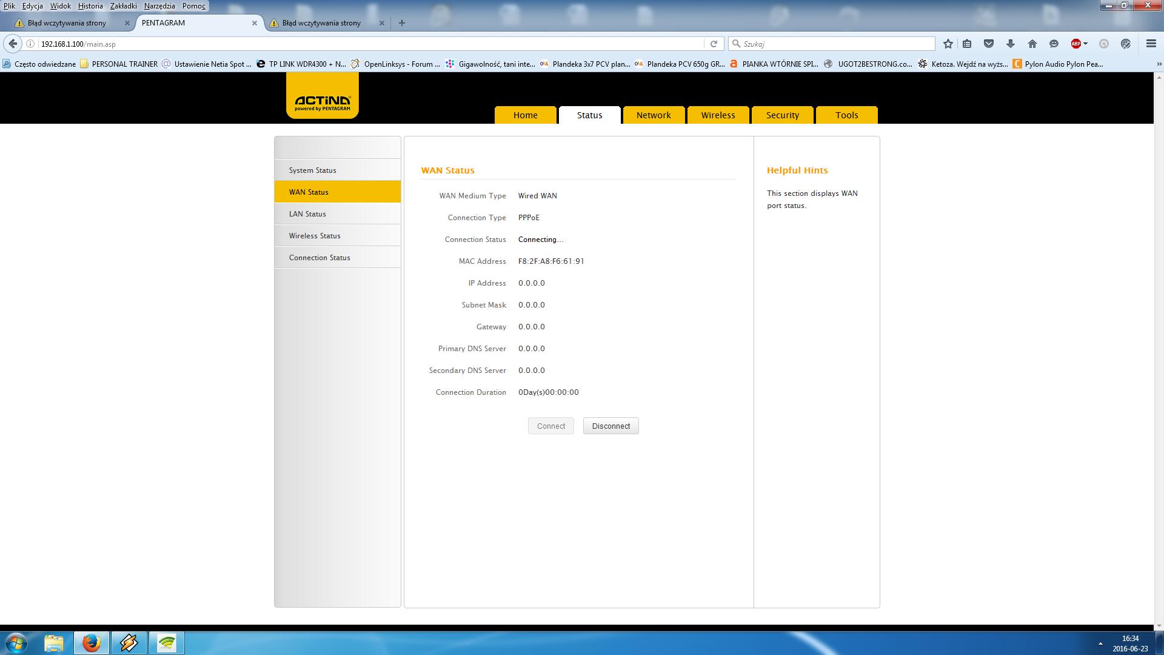Show hidden system tray icons

1100,643
